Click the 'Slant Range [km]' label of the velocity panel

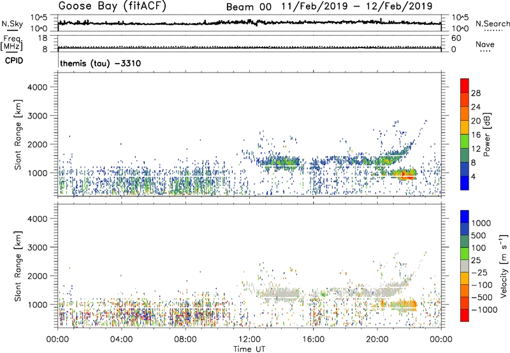tap(18, 266)
